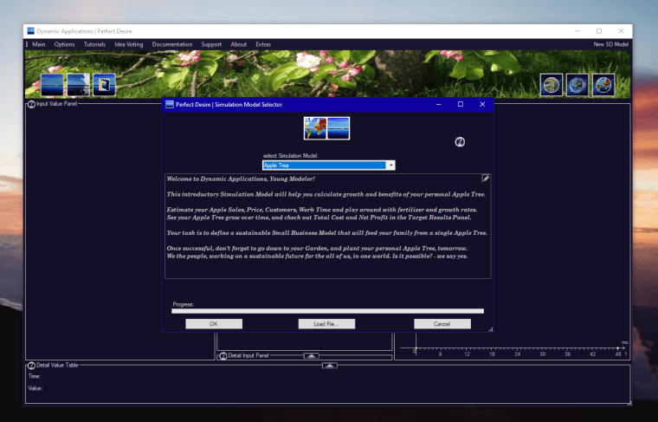
Task: Open the Support menu
Action: pyautogui.click(x=211, y=44)
